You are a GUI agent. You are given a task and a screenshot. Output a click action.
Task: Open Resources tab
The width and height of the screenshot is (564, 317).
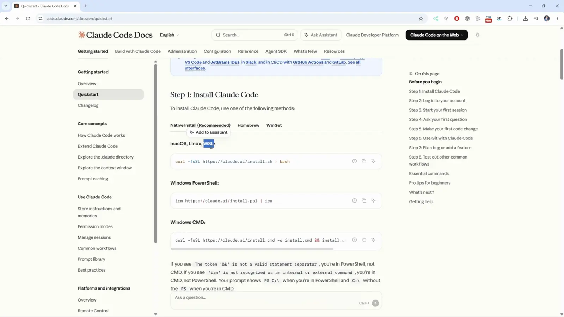tap(334, 51)
